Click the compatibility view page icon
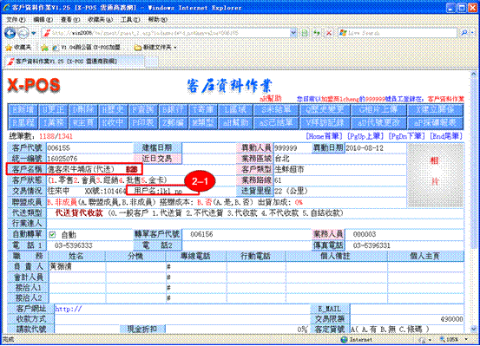Viewport: 480px width, 346px height. point(305,33)
